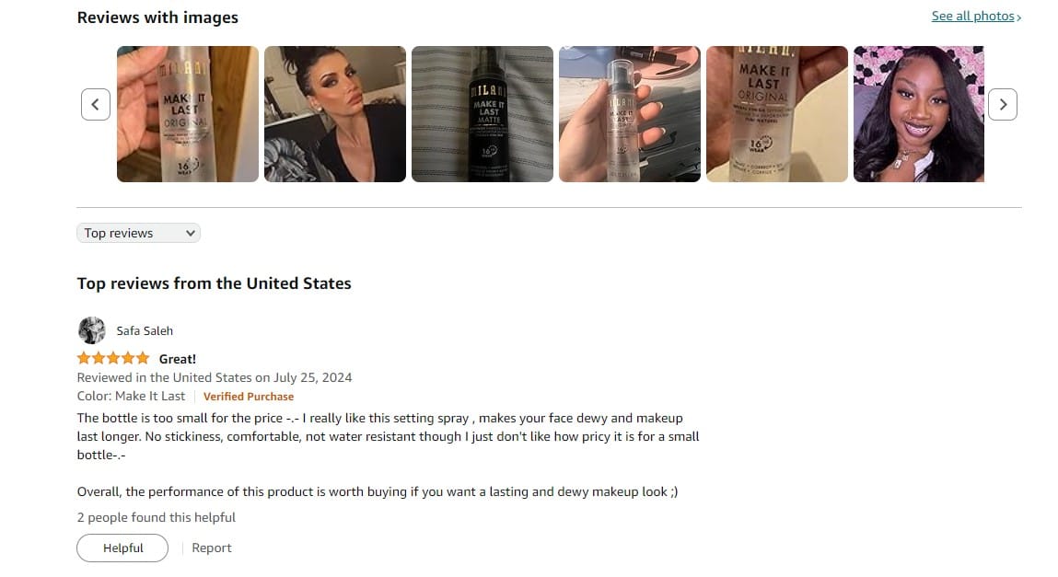The height and width of the screenshot is (577, 1058).
Task: Report Safa Saleh's review
Action: tap(211, 548)
